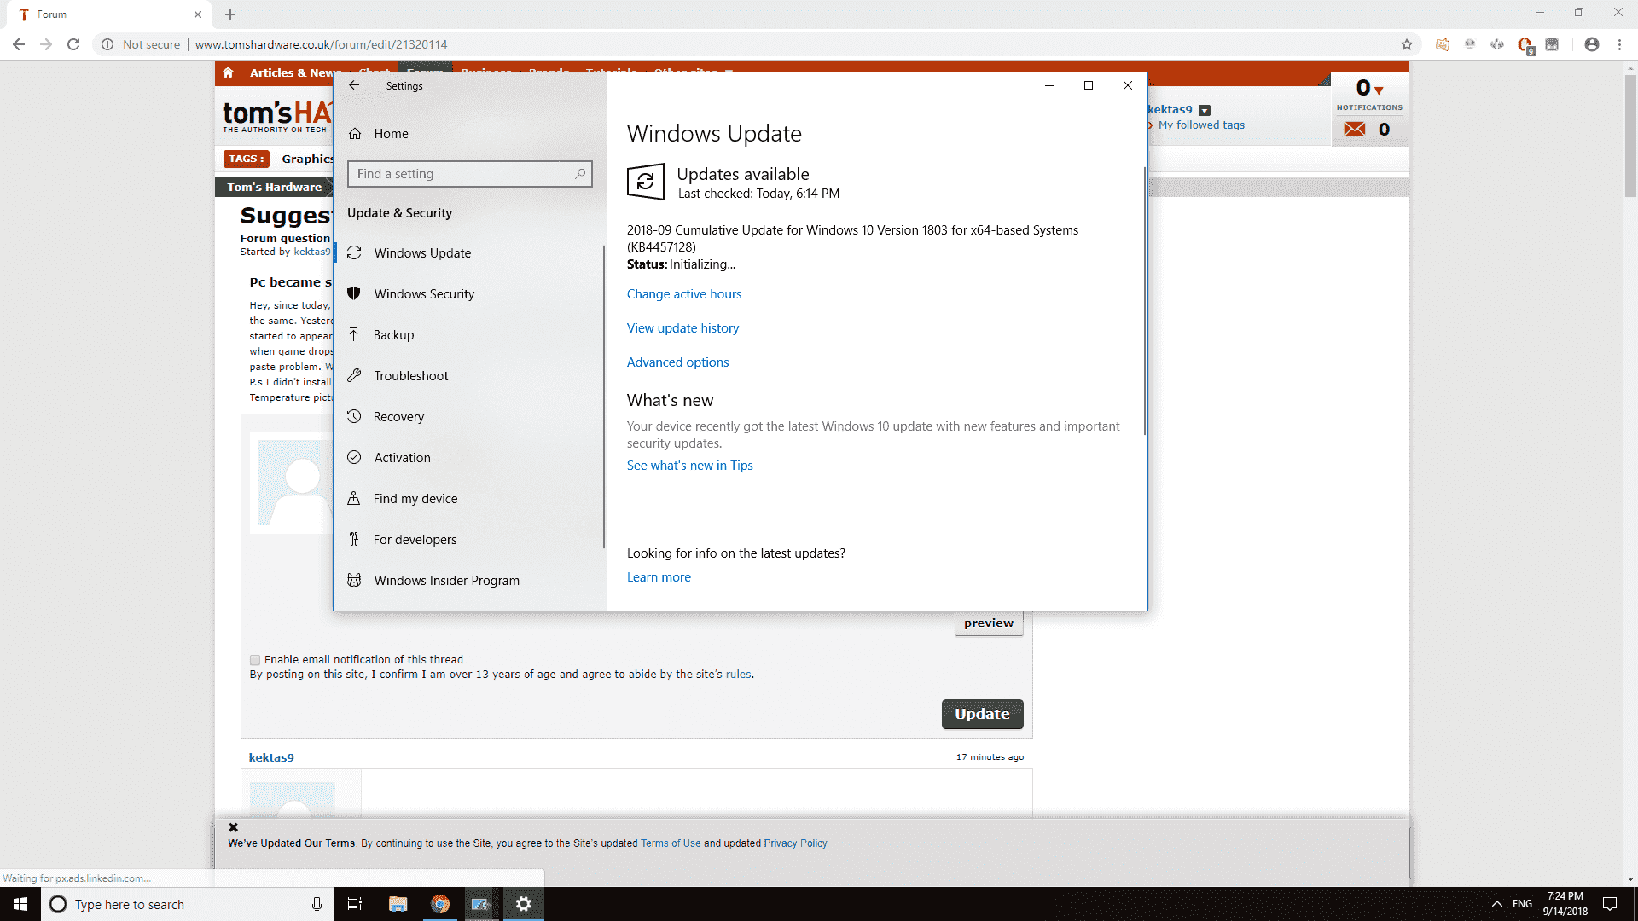Click the search magnifier in Find a setting
The image size is (1638, 921).
coord(580,174)
